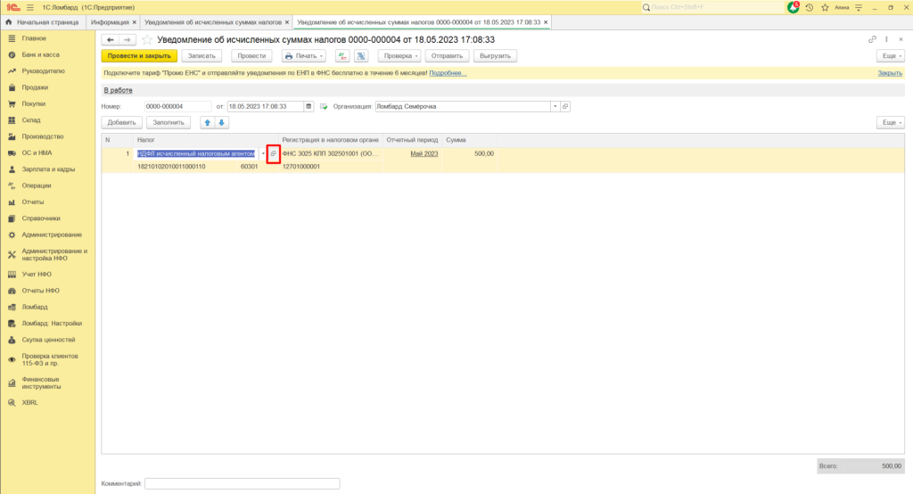The width and height of the screenshot is (913, 494).
Task: Click the notifications bell icon
Action: point(793,7)
